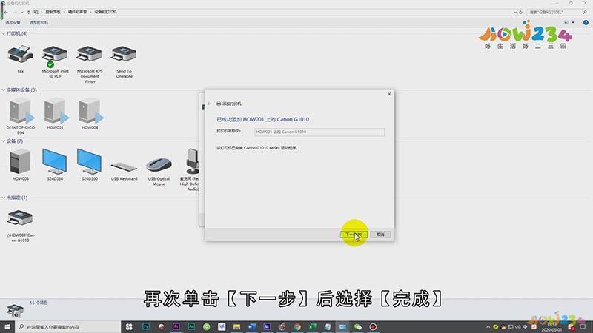Select the USB Optical Mouse device

[159, 171]
